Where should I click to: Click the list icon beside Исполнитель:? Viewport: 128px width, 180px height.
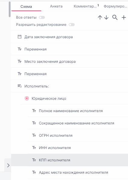[x=20, y=86]
